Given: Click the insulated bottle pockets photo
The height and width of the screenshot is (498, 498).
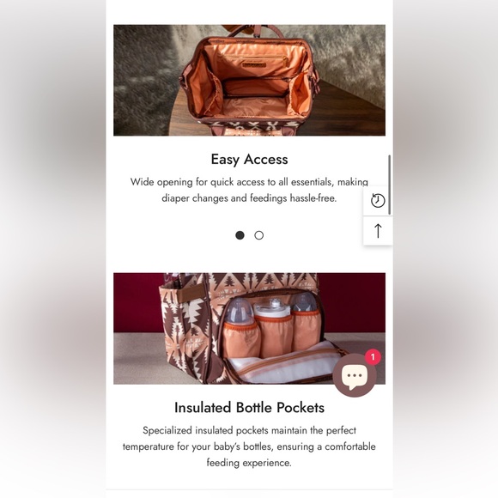Looking at the screenshot, I should (x=249, y=328).
